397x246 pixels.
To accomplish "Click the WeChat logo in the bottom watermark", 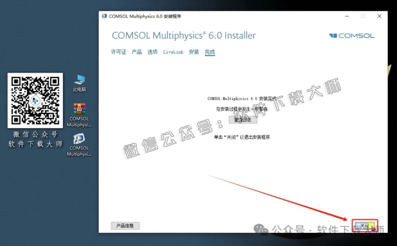I will pos(261,229).
